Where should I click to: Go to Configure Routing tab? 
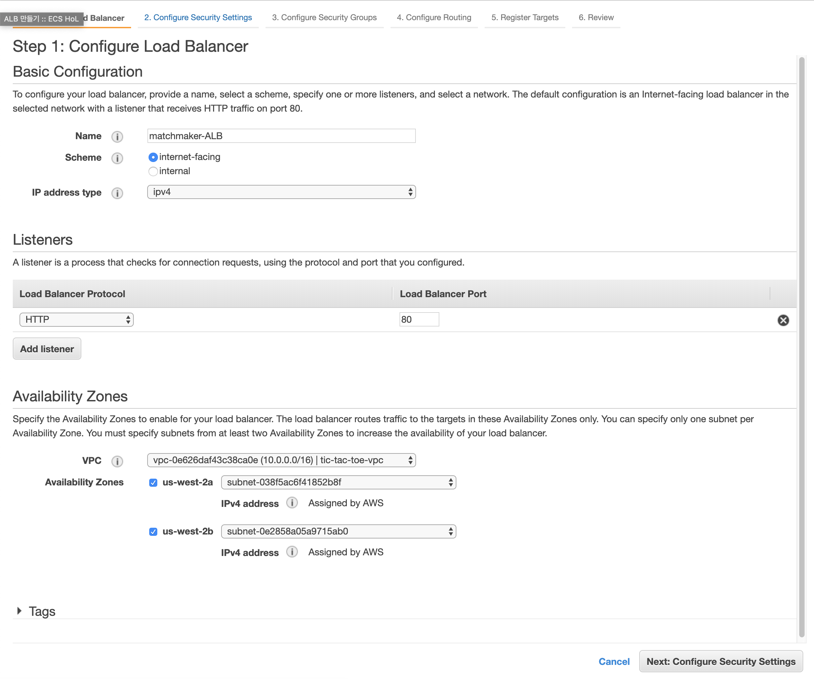click(434, 17)
